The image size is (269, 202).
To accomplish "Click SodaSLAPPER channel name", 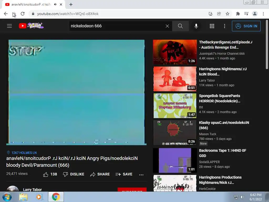I will [209, 162].
